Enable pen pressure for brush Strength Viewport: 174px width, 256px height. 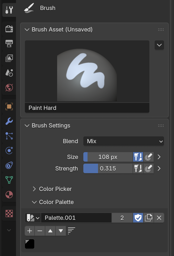149,168
